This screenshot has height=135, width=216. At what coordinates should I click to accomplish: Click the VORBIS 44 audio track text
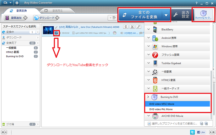pos(131,33)
